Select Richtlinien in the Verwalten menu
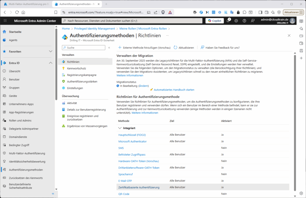 tap(85, 62)
